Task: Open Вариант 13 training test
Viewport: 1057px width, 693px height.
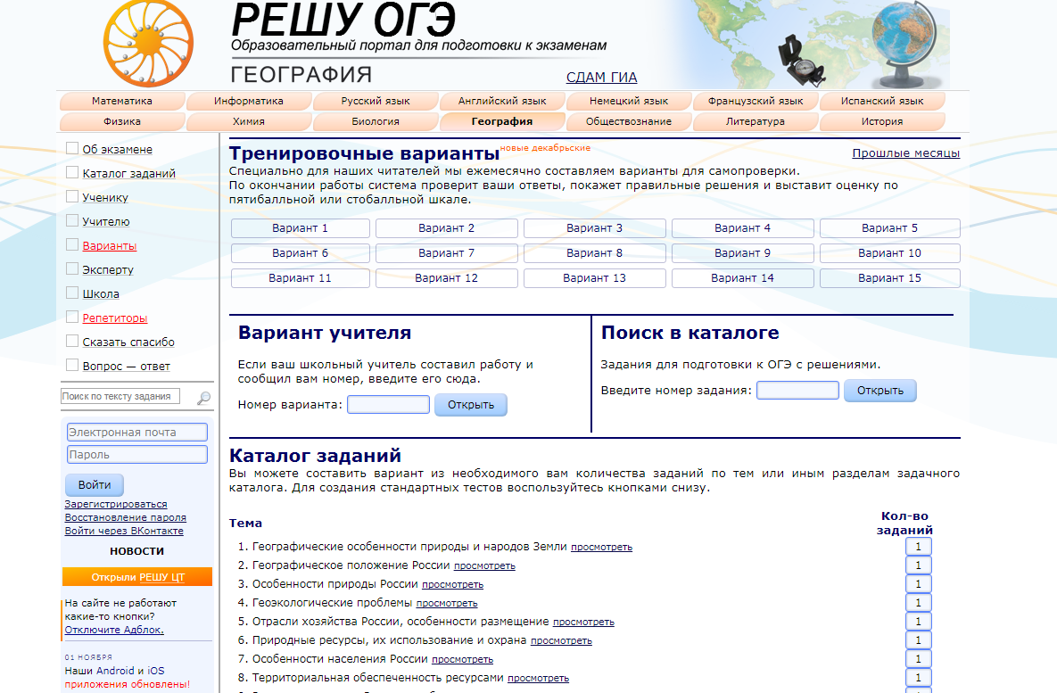Action: click(595, 277)
